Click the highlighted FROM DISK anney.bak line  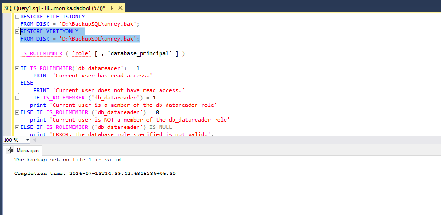point(80,39)
